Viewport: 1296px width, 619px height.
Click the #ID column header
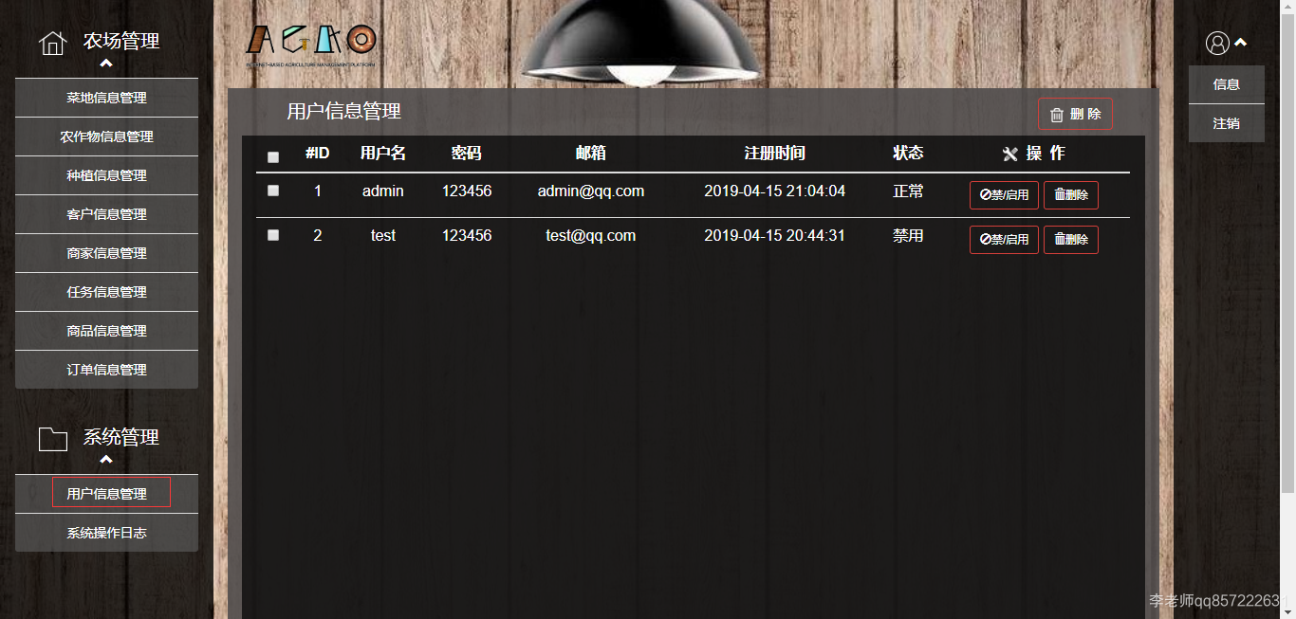click(318, 153)
